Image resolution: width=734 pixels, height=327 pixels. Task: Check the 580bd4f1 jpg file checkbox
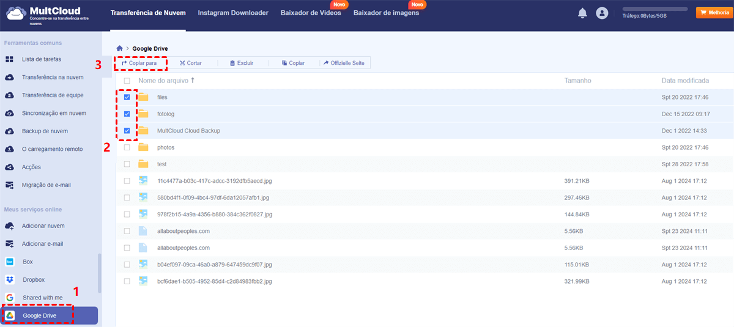127,197
